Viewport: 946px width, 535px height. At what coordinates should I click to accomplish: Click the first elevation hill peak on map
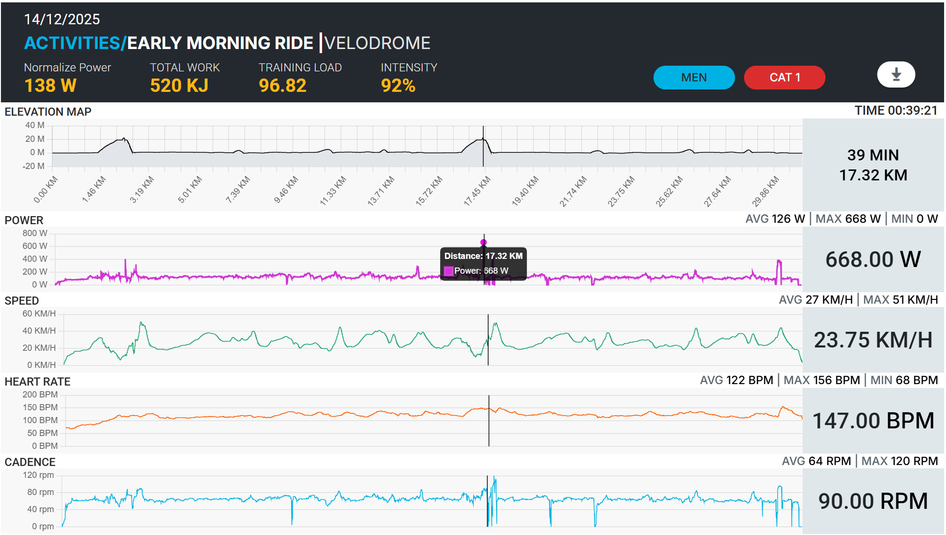123,139
